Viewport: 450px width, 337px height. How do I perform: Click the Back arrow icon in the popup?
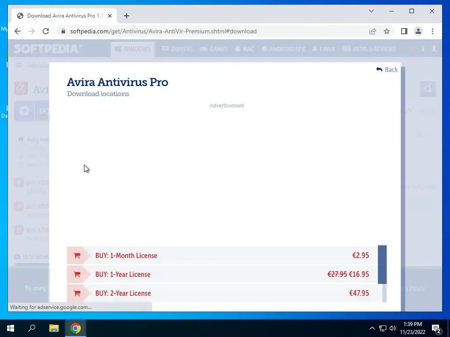click(x=379, y=70)
